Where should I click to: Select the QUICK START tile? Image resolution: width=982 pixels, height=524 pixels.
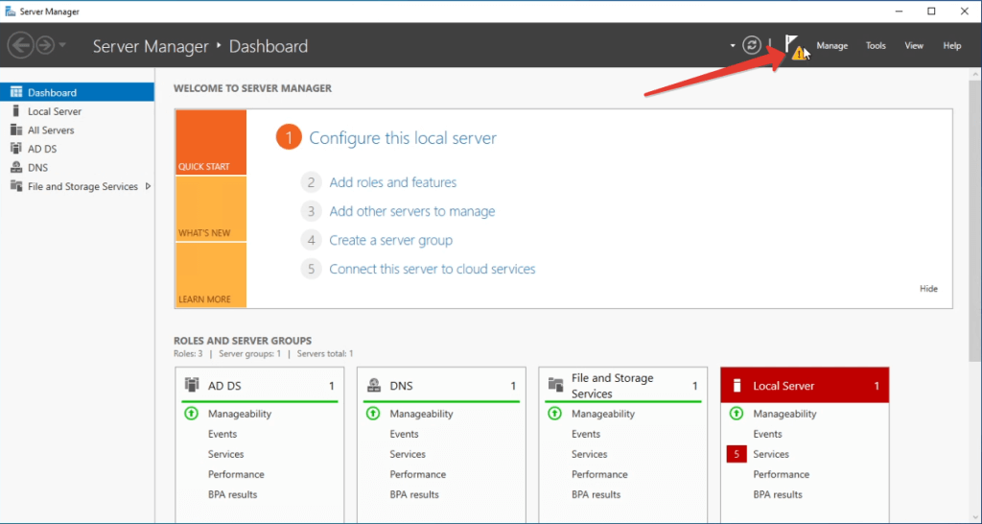[211, 142]
